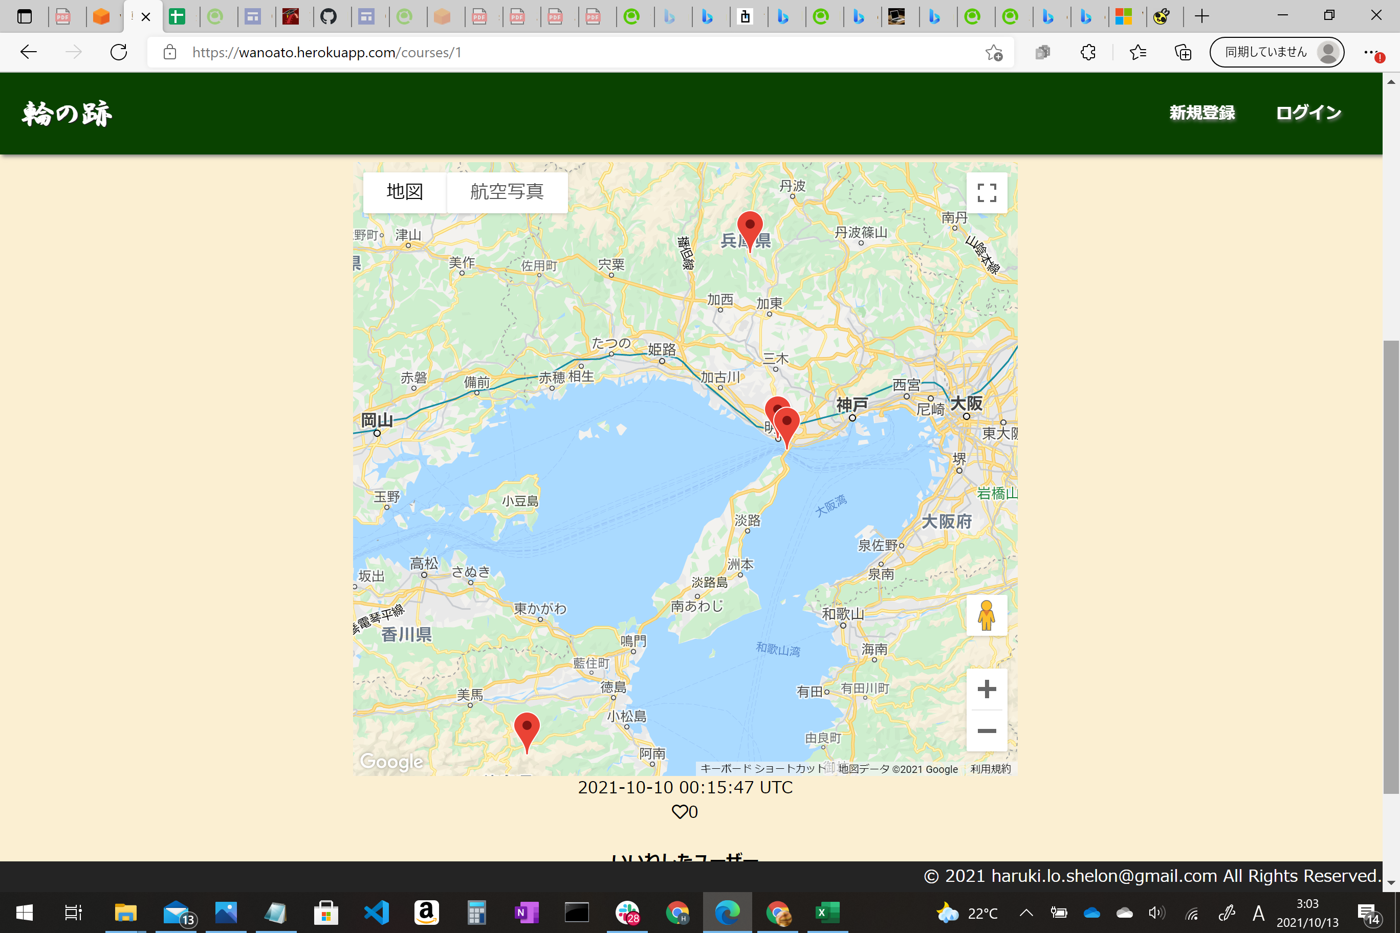1400x933 pixels.
Task: Open the ログイン page
Action: (1308, 113)
